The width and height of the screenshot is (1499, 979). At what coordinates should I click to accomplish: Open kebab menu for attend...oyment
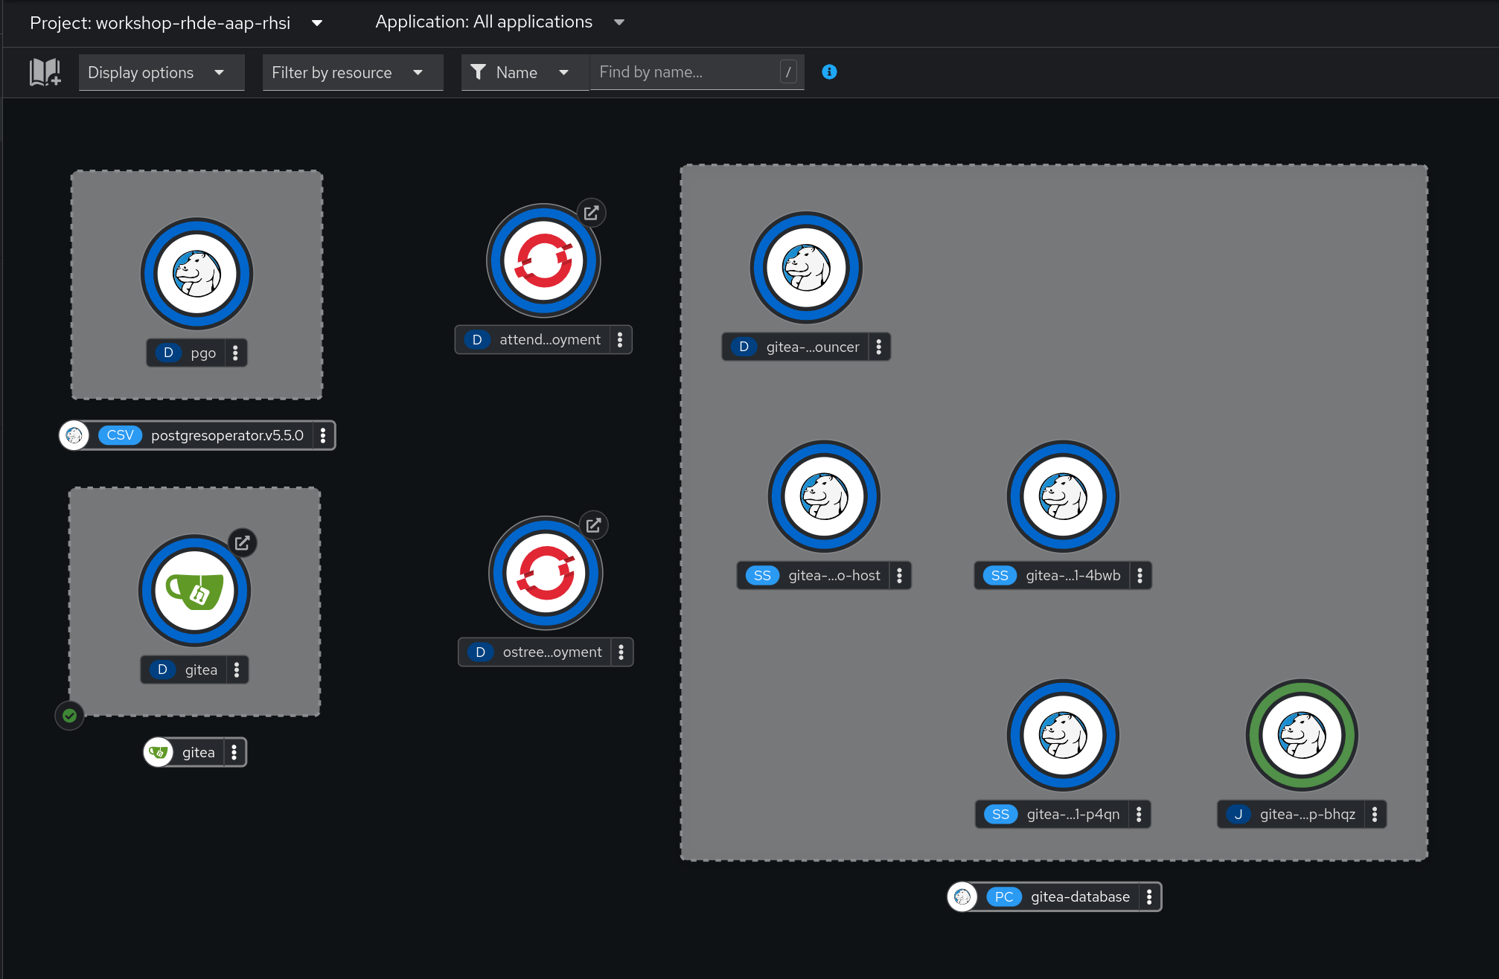tap(620, 339)
